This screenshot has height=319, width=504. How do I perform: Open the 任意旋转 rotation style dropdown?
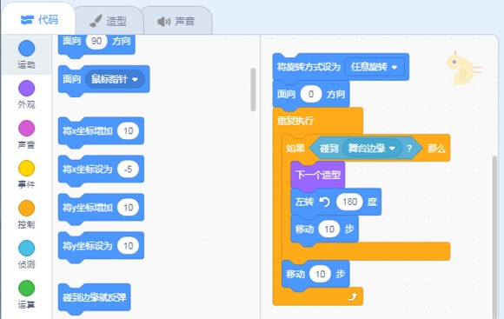375,67
